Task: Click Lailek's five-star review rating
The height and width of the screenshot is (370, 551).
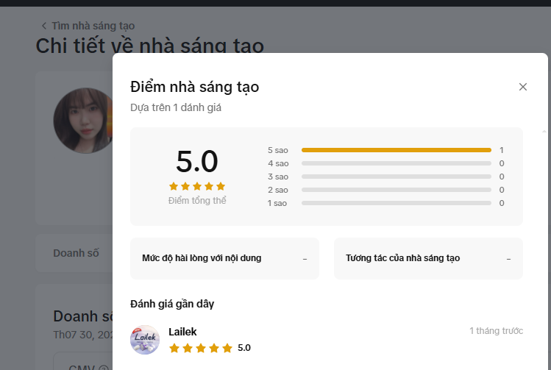Action: click(201, 348)
